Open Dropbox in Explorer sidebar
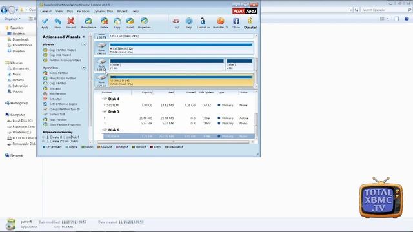The width and height of the screenshot is (413, 232). [19, 51]
